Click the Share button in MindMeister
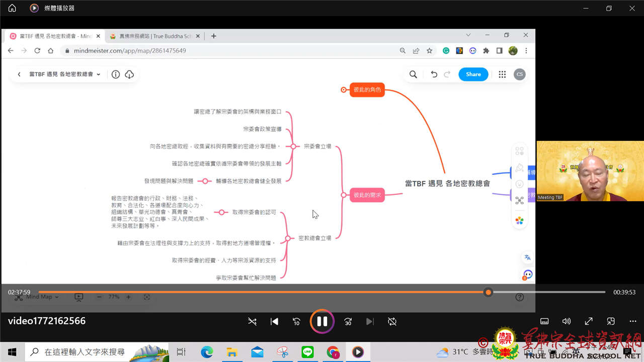The image size is (644, 362). point(473,74)
